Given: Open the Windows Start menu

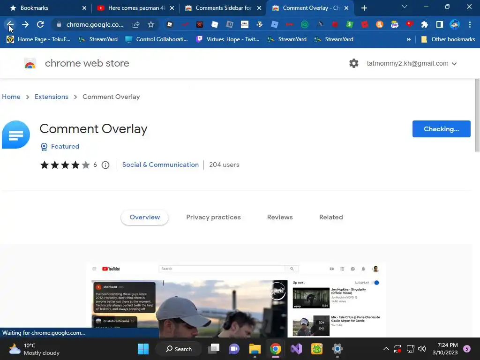Looking at the screenshot, I should point(143,349).
